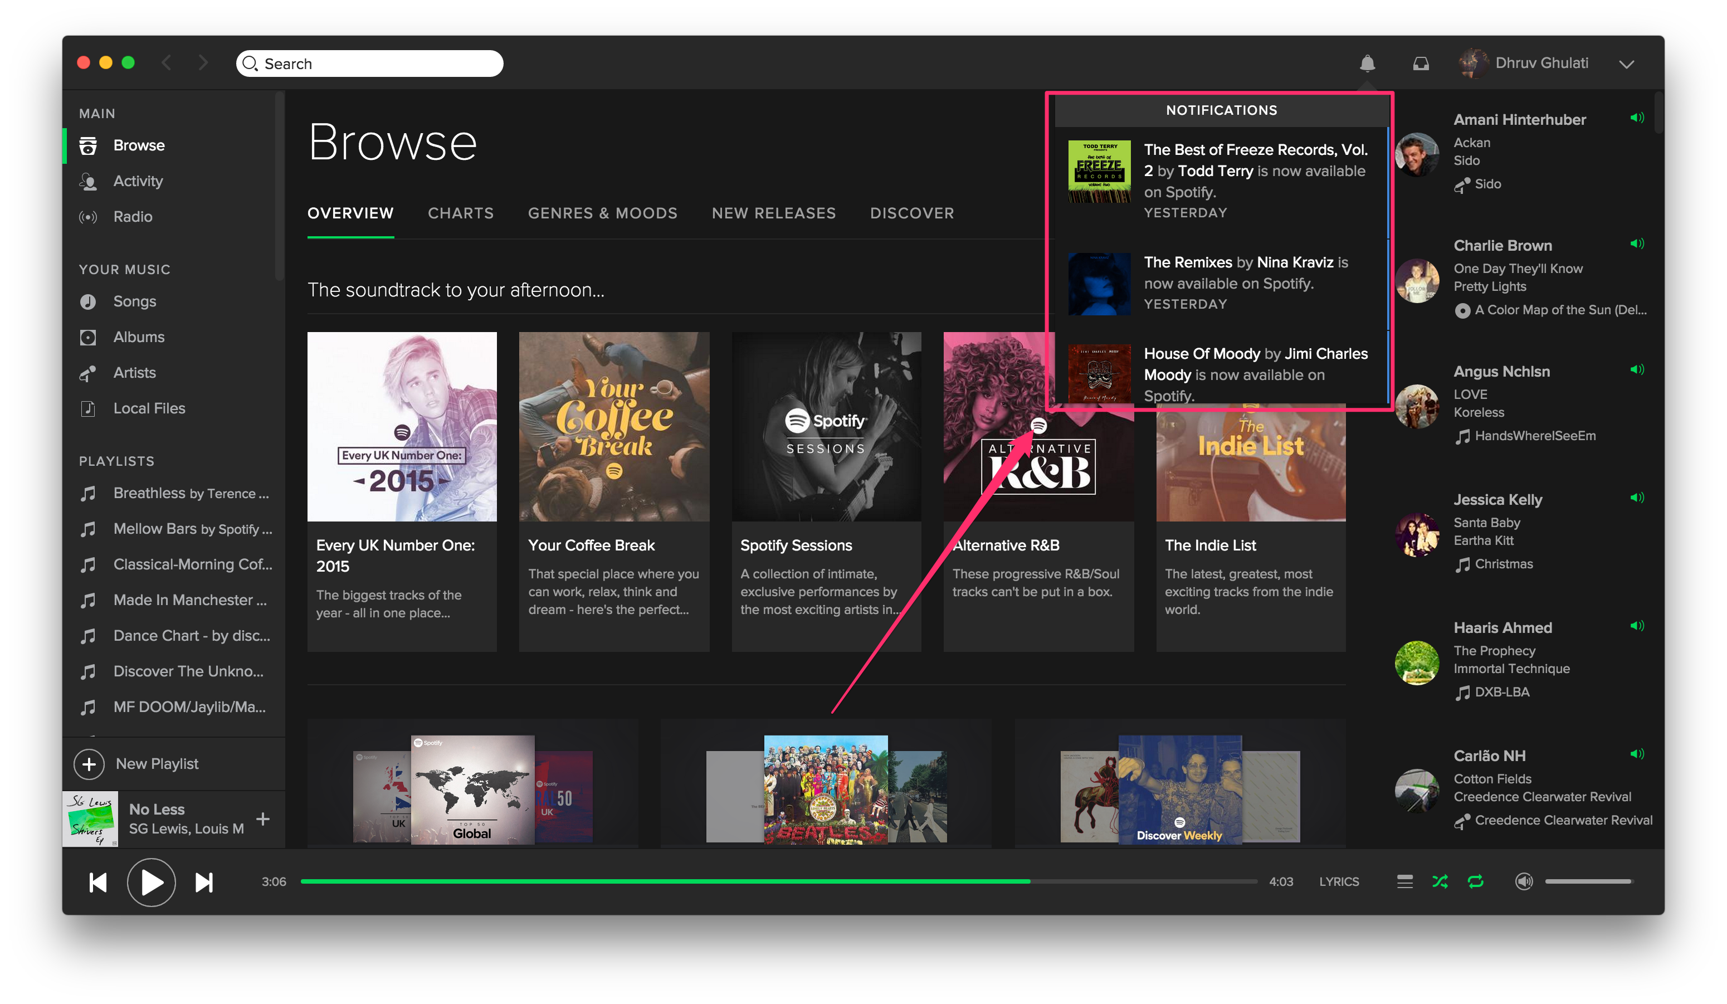Save No Less with plus icon
The image size is (1727, 1004).
(x=262, y=819)
